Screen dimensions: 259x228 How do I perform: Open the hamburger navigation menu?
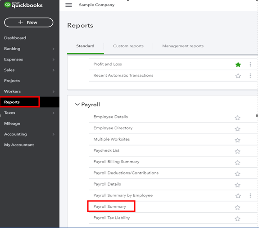(x=68, y=5)
